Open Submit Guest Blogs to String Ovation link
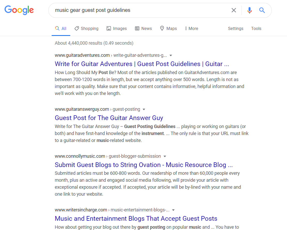 (x=144, y=165)
